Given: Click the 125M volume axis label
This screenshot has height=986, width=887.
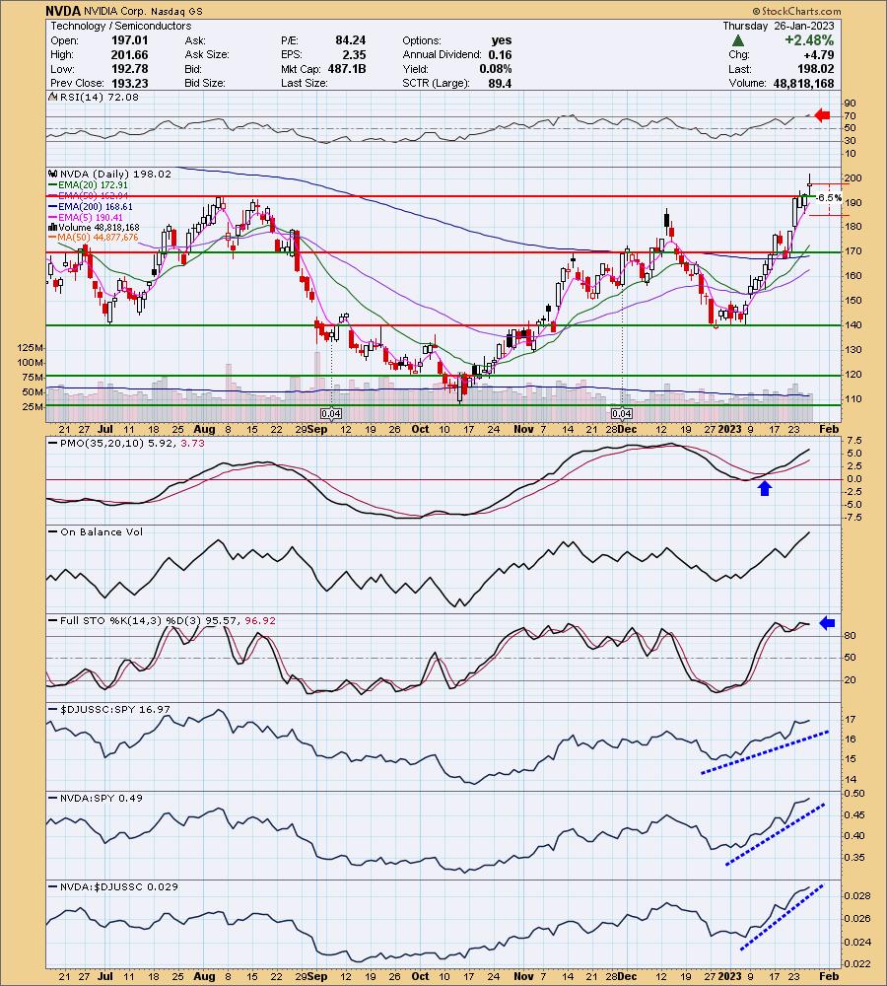Looking at the screenshot, I should pyautogui.click(x=32, y=348).
